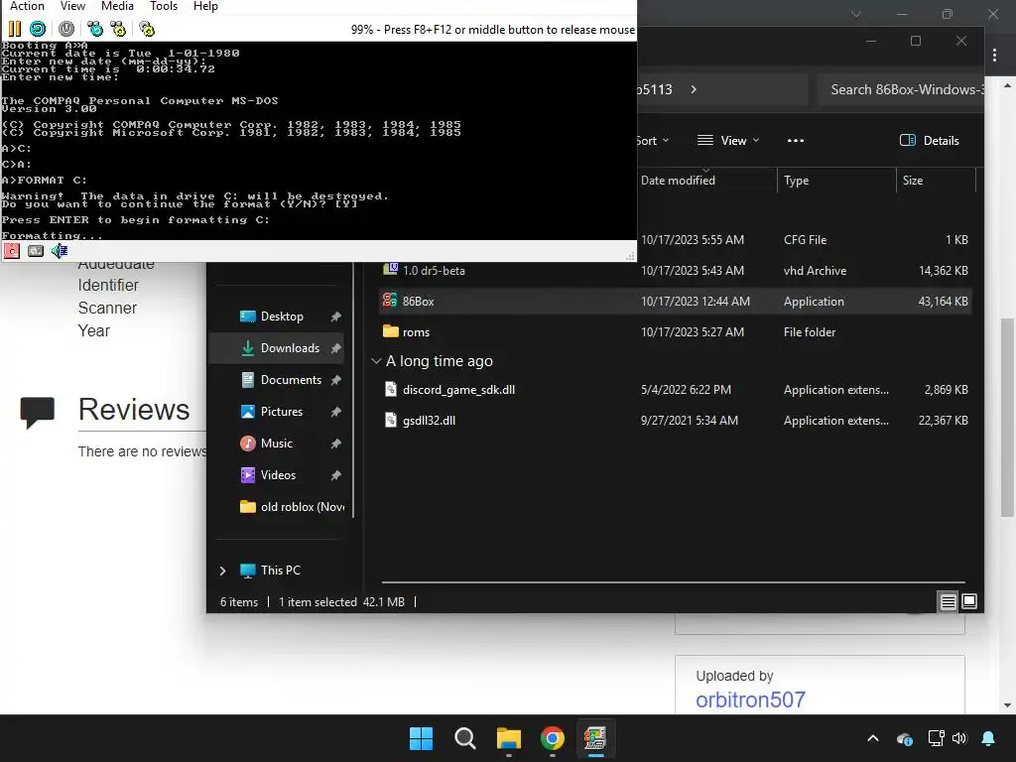Unpin Downloads using its pin icon
1016x762 pixels.
pos(335,348)
